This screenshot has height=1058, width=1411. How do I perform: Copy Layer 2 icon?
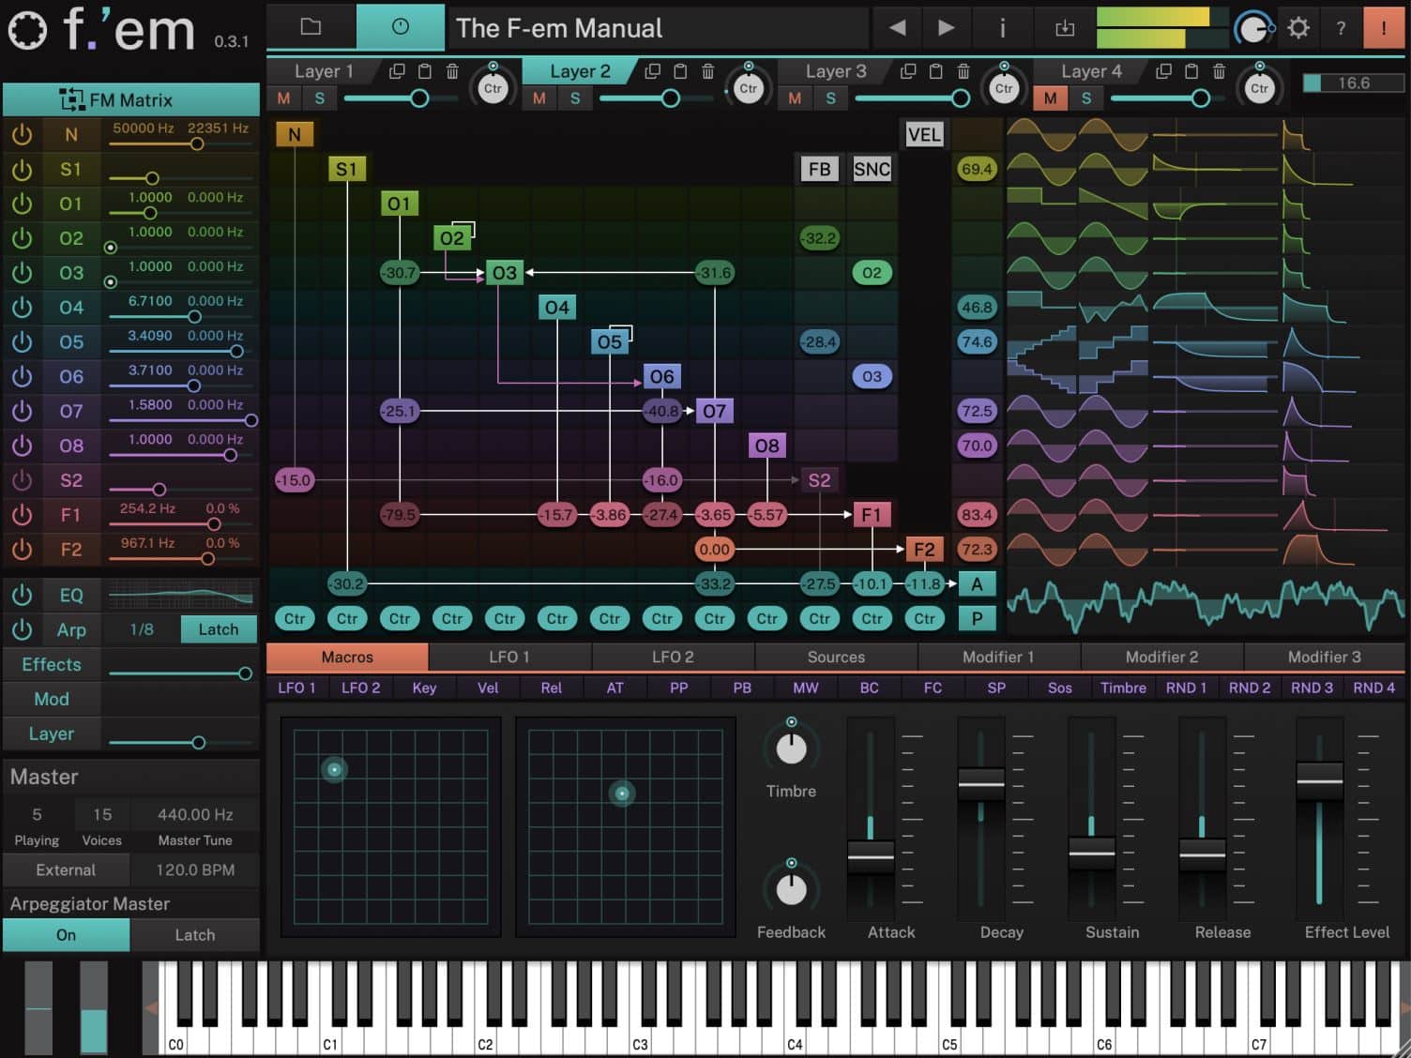click(x=653, y=71)
